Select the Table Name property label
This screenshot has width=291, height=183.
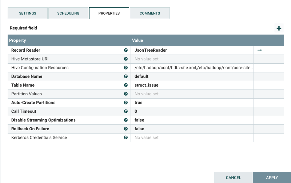coord(23,85)
